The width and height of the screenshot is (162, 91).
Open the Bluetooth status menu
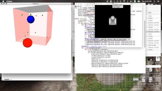(x=128, y=1)
